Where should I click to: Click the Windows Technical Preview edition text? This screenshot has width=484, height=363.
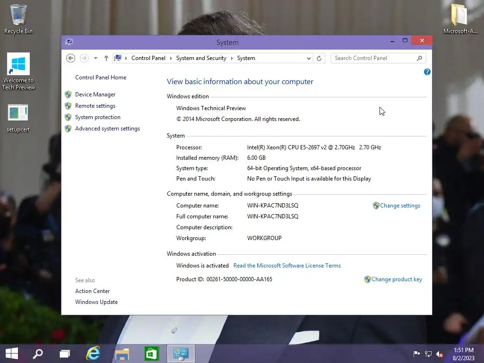[x=211, y=108]
